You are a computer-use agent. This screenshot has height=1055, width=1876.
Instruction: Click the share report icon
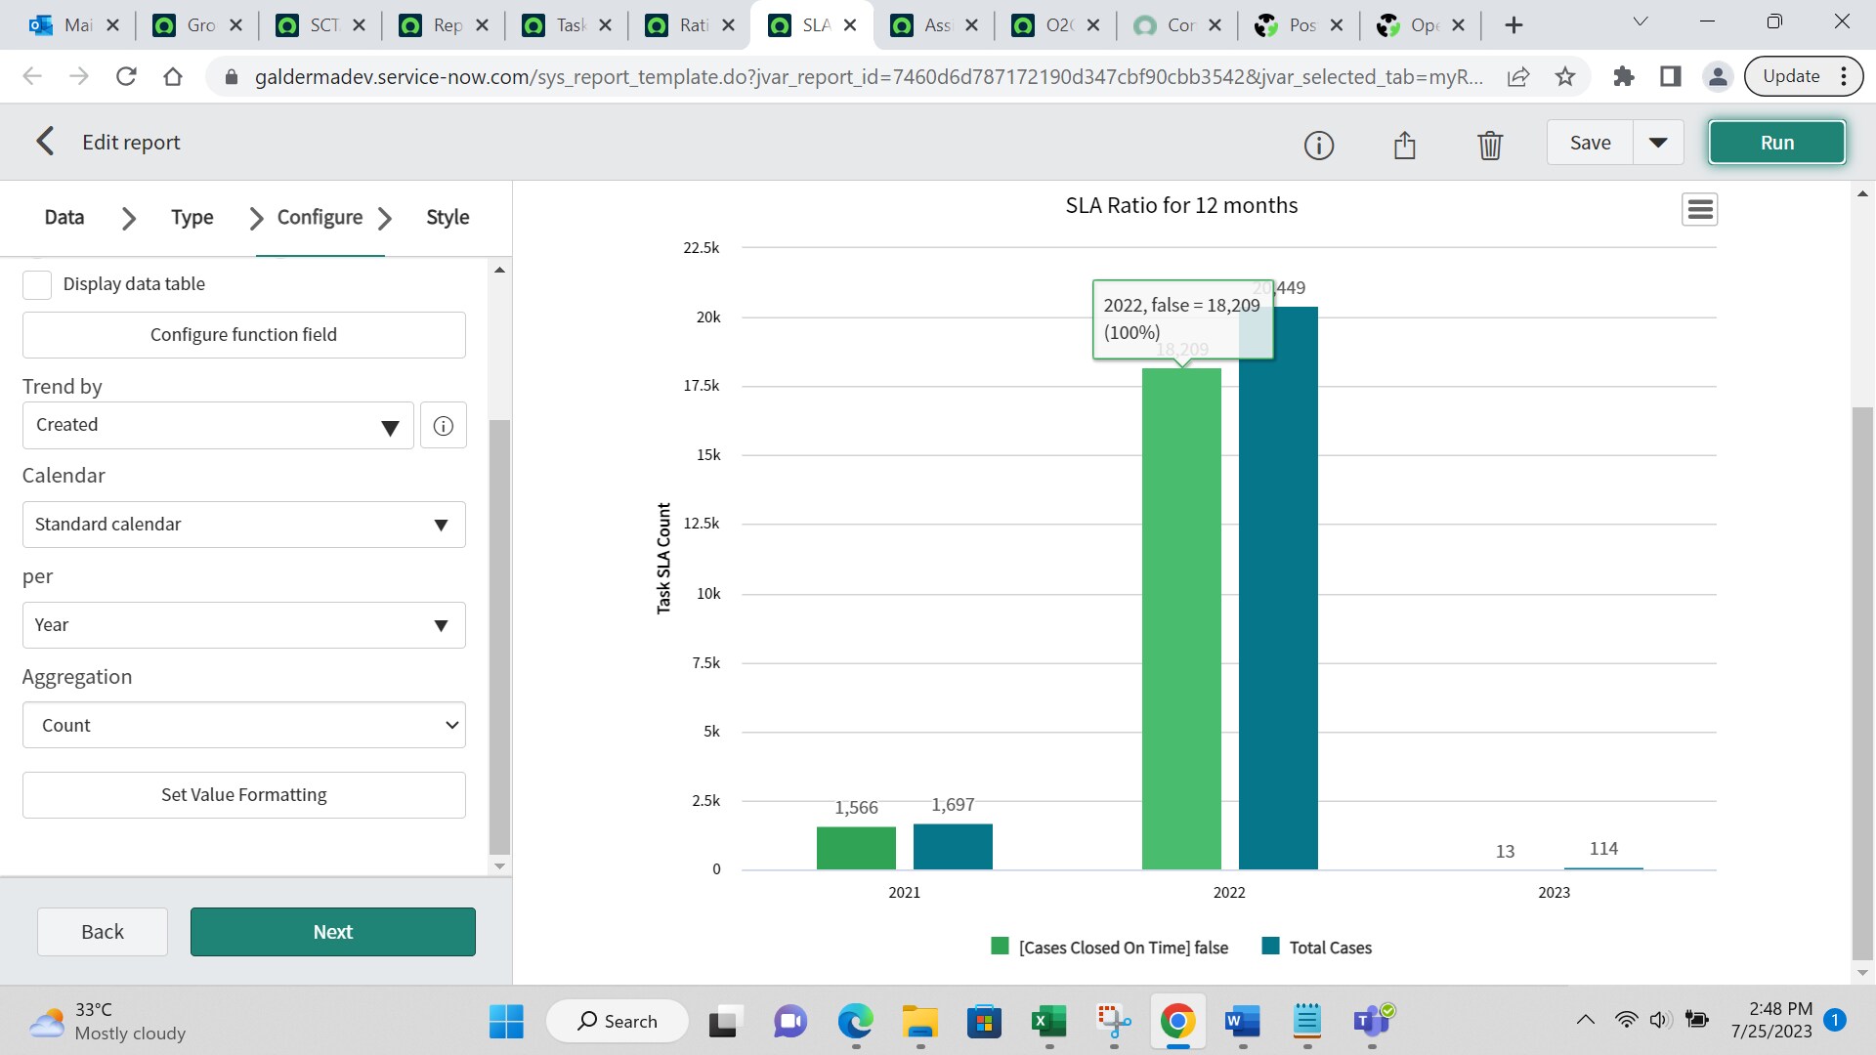1404,145
